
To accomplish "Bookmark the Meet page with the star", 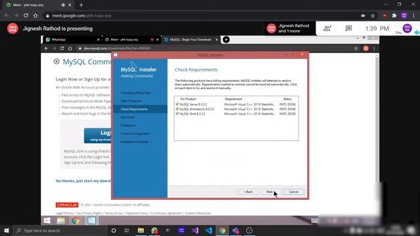I will 373,16.
